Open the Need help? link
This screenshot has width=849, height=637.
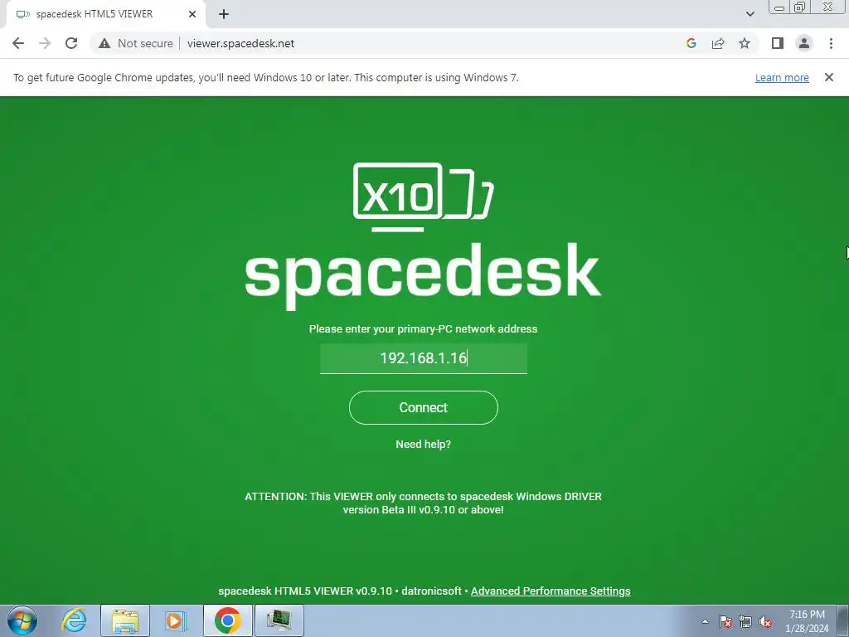424,445
